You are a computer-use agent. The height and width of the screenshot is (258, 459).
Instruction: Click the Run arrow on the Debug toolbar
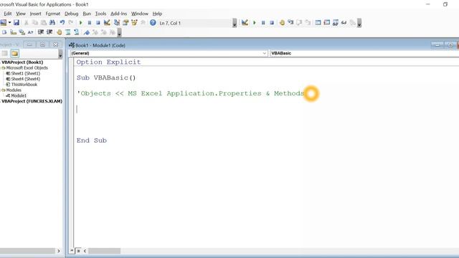(x=255, y=22)
